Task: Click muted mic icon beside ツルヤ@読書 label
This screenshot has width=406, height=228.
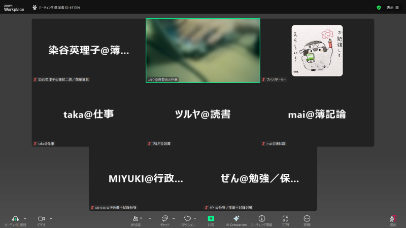Action: click(x=149, y=144)
